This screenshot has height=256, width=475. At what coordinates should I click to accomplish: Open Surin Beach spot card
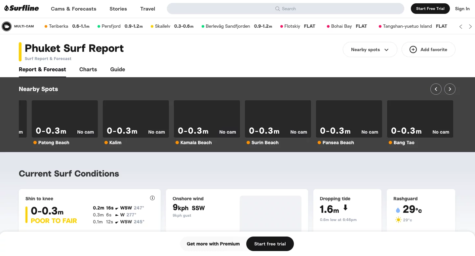click(278, 123)
